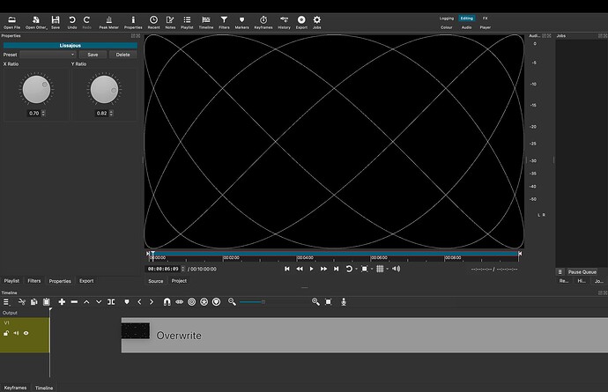Toggle lock on track V1
The width and height of the screenshot is (608, 392).
[6, 333]
